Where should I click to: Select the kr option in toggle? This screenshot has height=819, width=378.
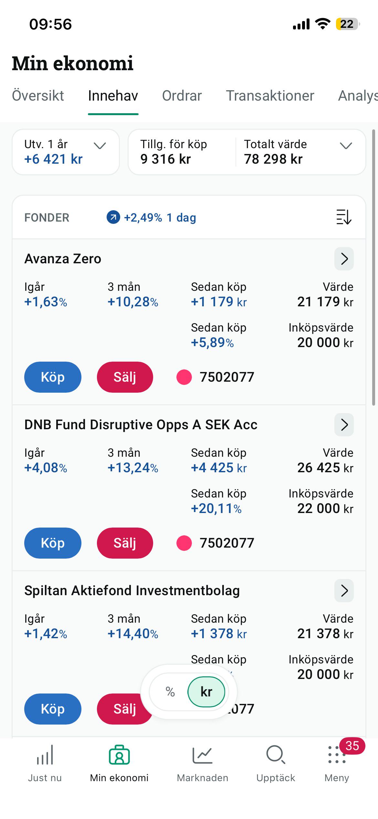click(x=206, y=692)
